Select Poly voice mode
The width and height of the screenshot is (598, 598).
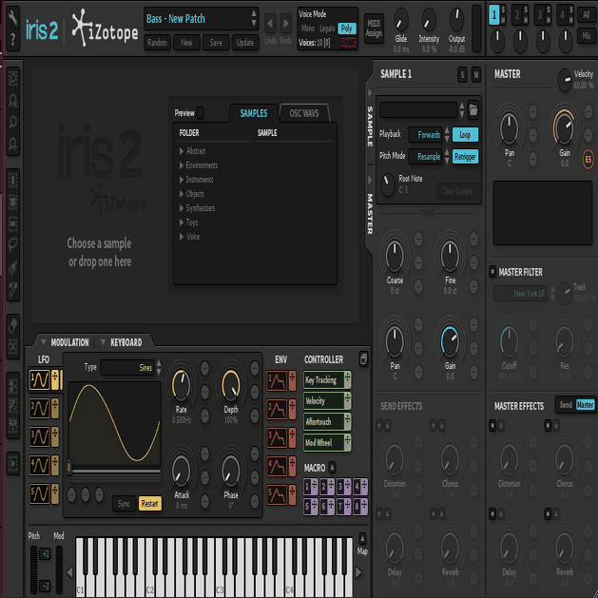[x=347, y=29]
